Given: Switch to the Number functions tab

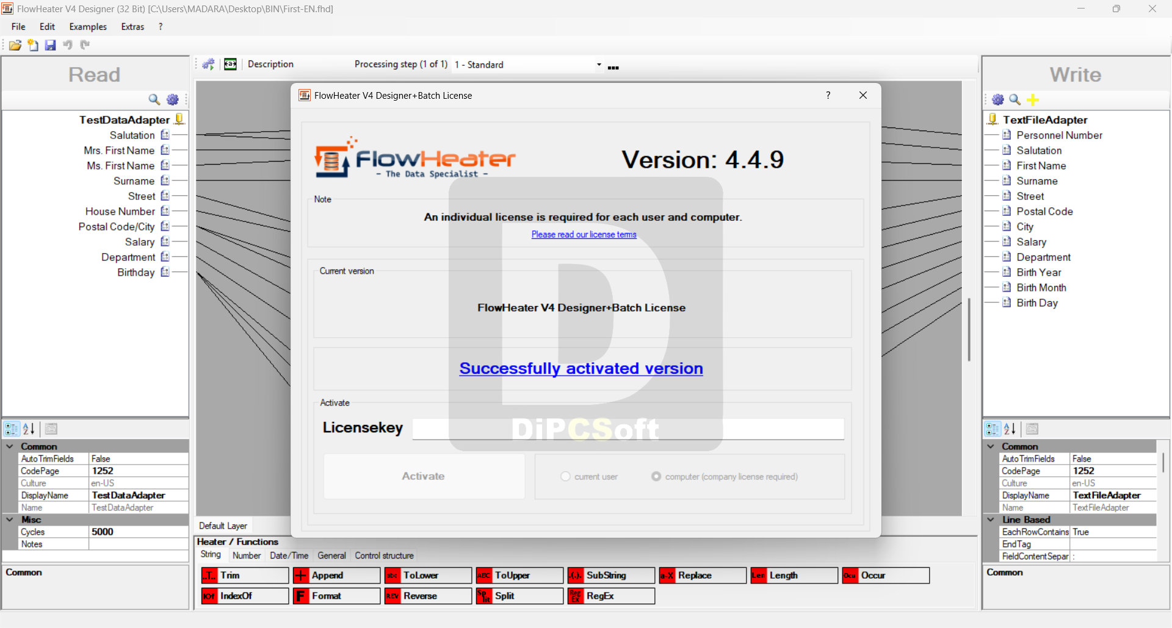Looking at the screenshot, I should [x=247, y=555].
